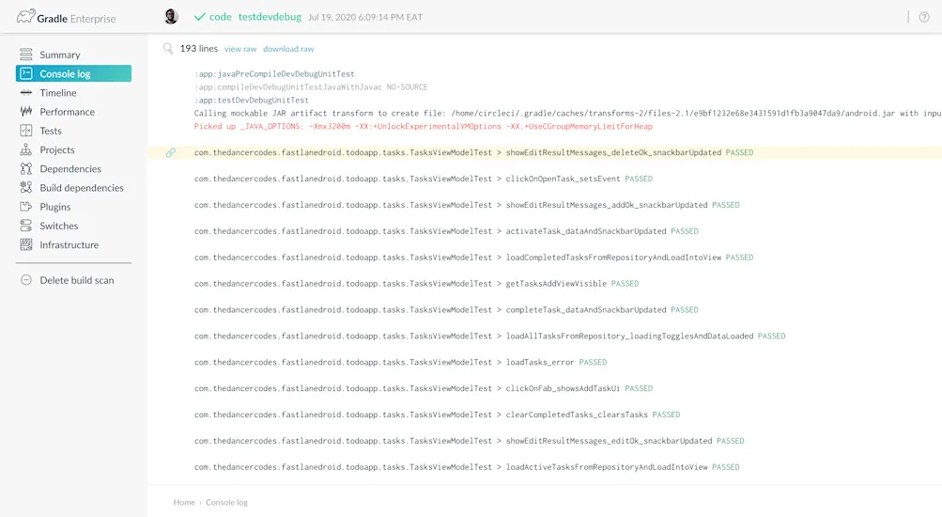Screen dimensions: 942x517
Task: Click the 193 lines count
Action: pos(199,48)
